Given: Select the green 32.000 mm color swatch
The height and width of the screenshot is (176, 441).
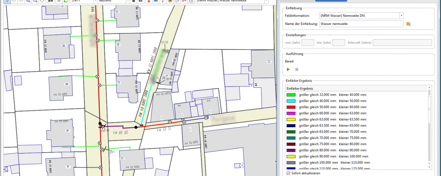Looking at the screenshot, I should pyautogui.click(x=291, y=95).
